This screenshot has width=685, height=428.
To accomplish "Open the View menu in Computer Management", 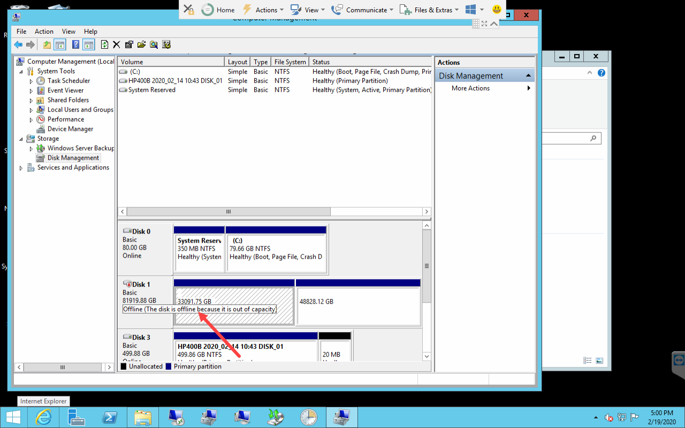I will pos(68,32).
